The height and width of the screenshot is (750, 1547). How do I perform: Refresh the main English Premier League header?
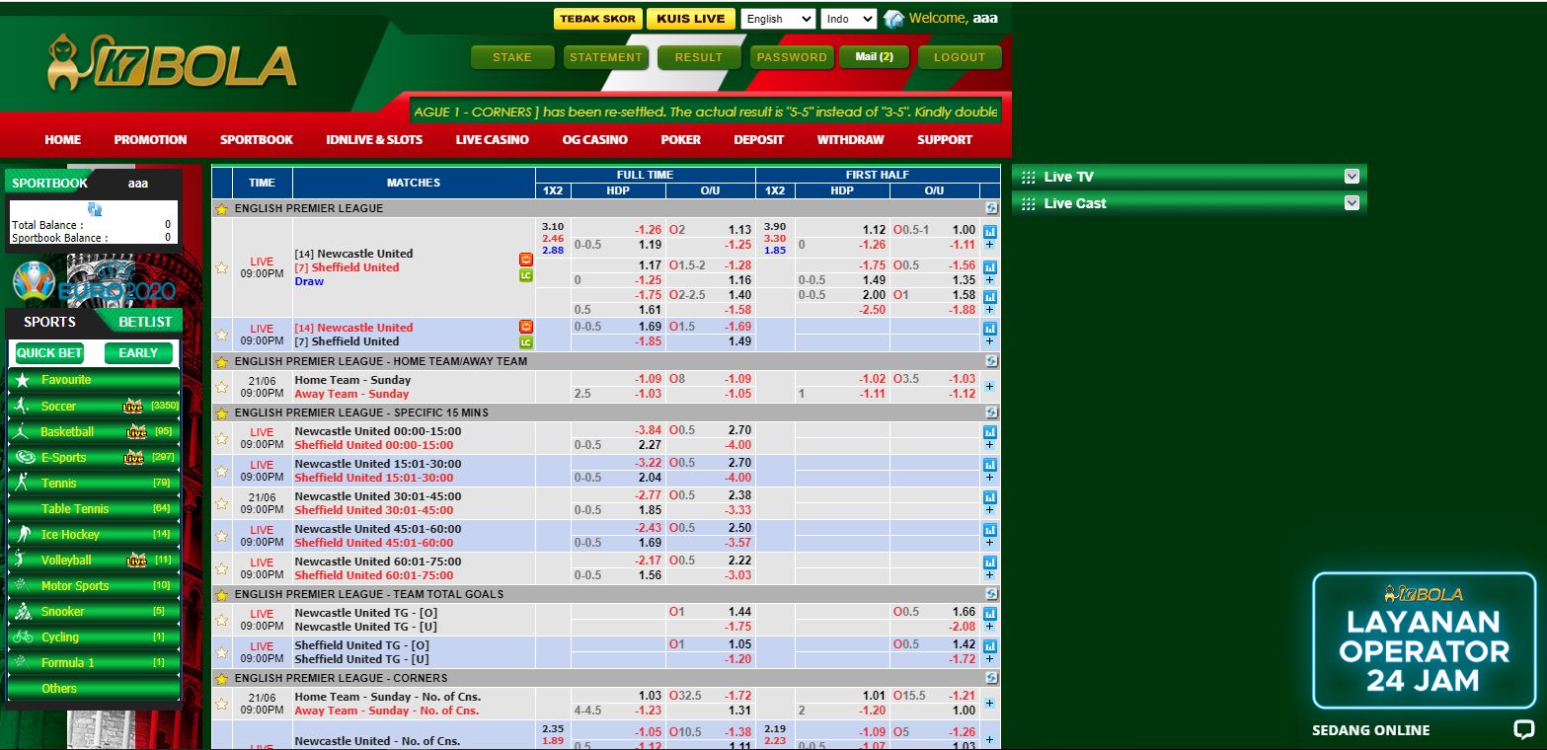[x=991, y=208]
